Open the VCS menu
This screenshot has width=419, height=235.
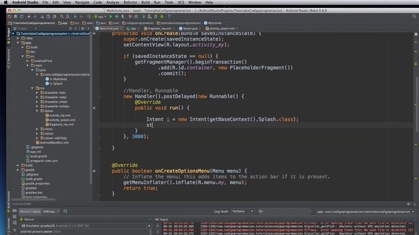pyautogui.click(x=181, y=3)
